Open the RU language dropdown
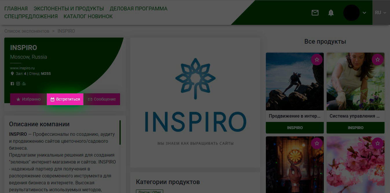Screen dimensions: 390x193 point(381,13)
